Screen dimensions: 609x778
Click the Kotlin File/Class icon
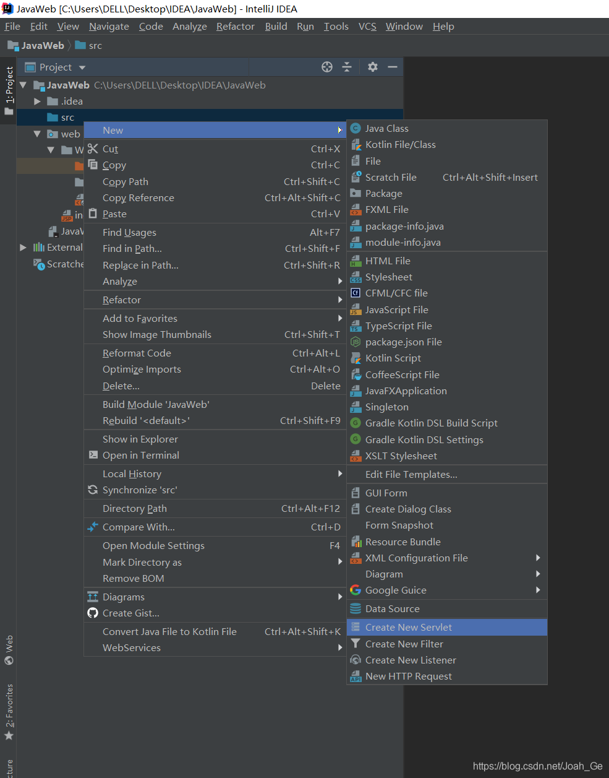(356, 145)
